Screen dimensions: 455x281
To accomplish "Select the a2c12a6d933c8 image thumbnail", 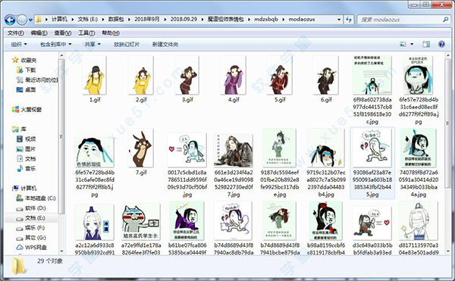I will tap(95, 222).
